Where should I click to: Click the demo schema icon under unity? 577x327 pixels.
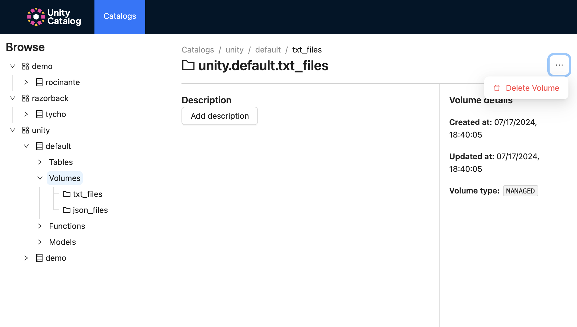[39, 258]
